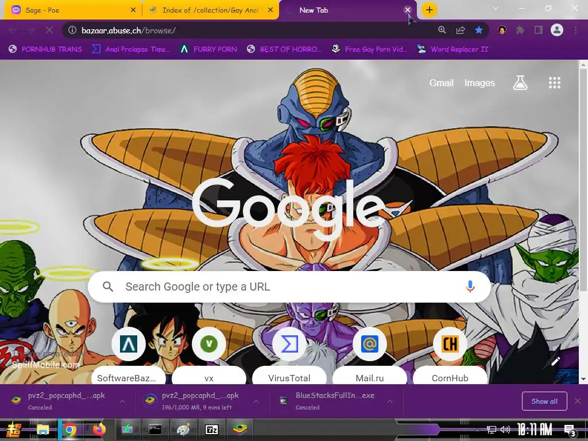588x441 pixels.
Task: Click the magnifier icon in search box
Action: 108,287
